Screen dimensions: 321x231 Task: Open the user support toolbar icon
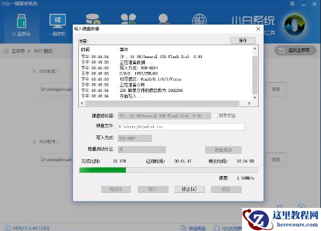click(164, 19)
